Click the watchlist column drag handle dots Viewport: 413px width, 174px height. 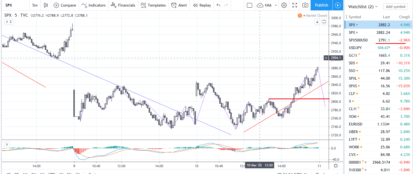click(x=347, y=17)
